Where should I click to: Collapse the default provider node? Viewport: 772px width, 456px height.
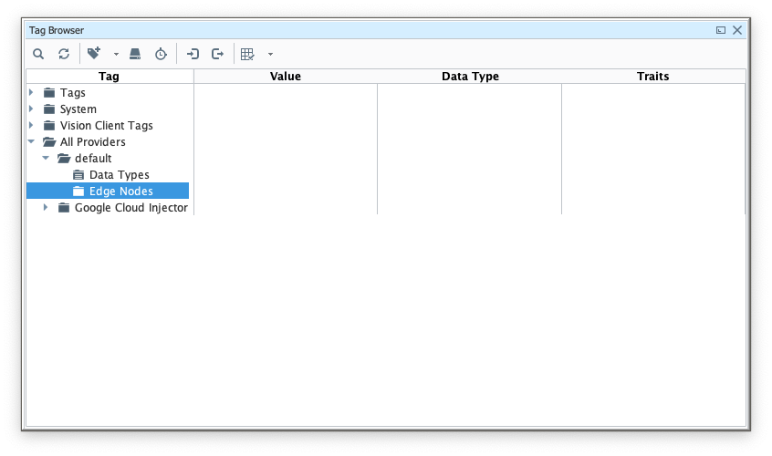pyautogui.click(x=46, y=158)
